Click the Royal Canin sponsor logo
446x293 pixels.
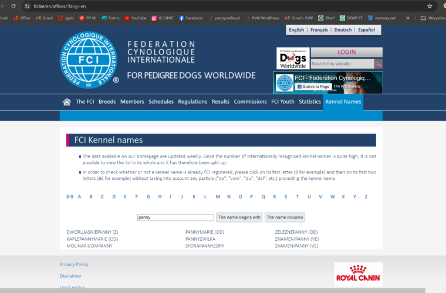(358, 274)
